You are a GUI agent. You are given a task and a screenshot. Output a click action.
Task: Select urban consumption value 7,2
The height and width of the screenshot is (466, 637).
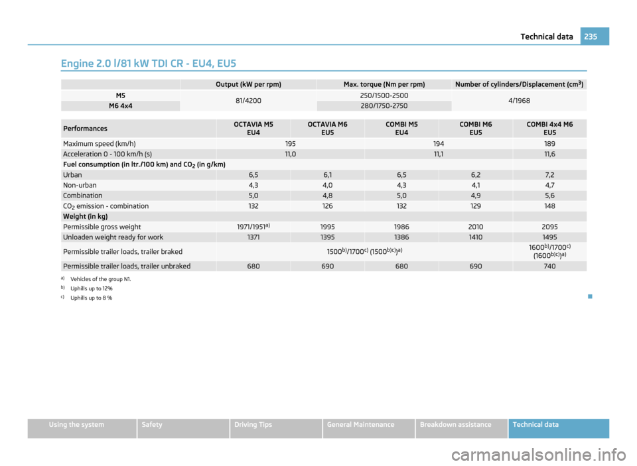coord(549,175)
